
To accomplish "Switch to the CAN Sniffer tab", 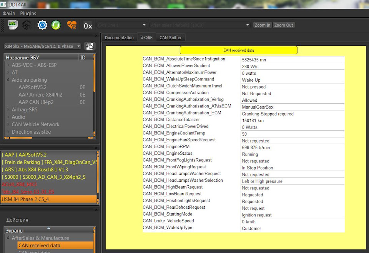I will pos(171,37).
